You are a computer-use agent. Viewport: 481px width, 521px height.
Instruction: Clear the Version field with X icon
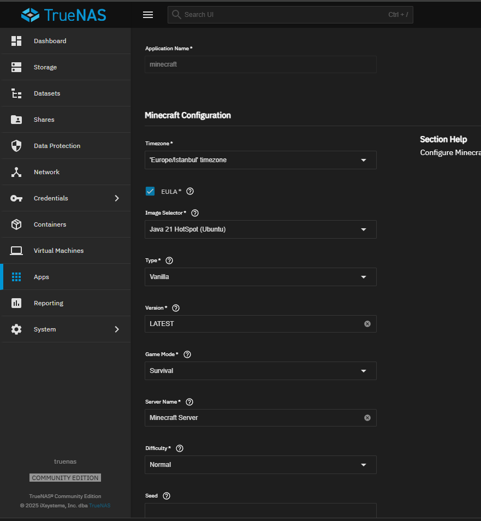coord(367,324)
